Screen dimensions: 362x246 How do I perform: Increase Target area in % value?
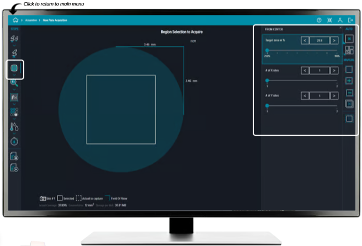pyautogui.click(x=334, y=41)
